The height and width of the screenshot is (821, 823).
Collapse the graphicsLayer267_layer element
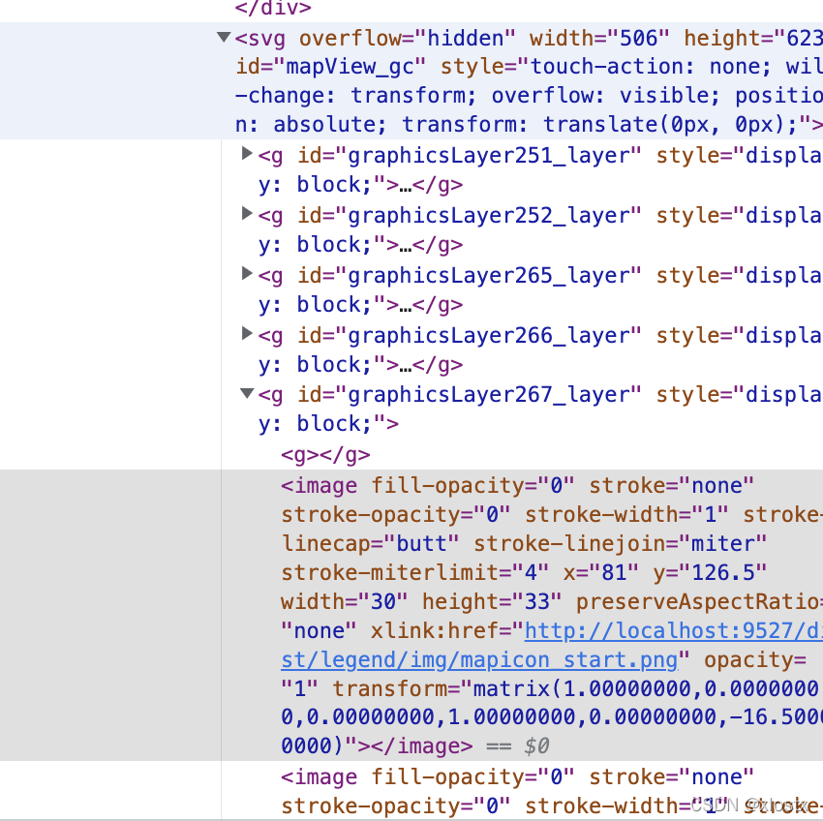[x=247, y=394]
